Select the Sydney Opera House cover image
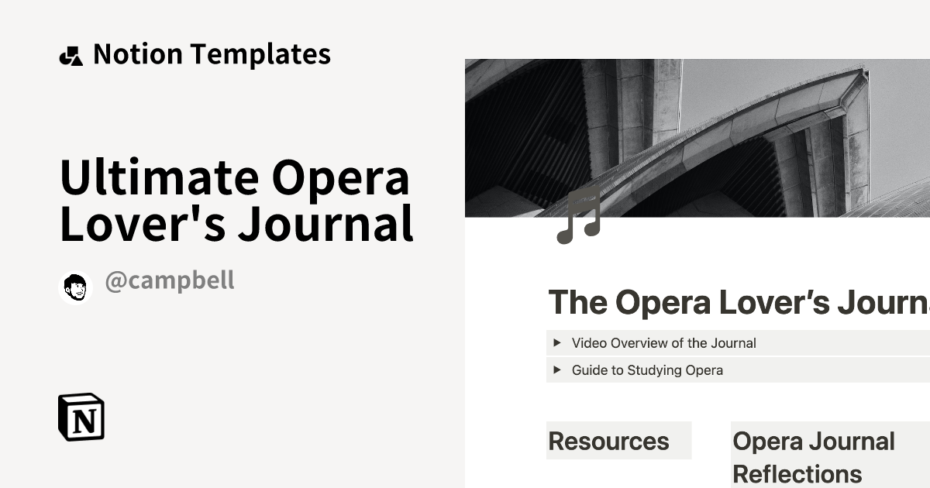Screen dimensions: 930x488 coord(697,132)
